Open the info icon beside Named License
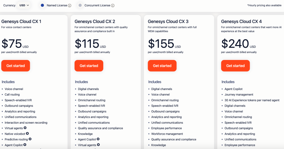The width and height of the screenshot is (284, 149). (x=69, y=6)
